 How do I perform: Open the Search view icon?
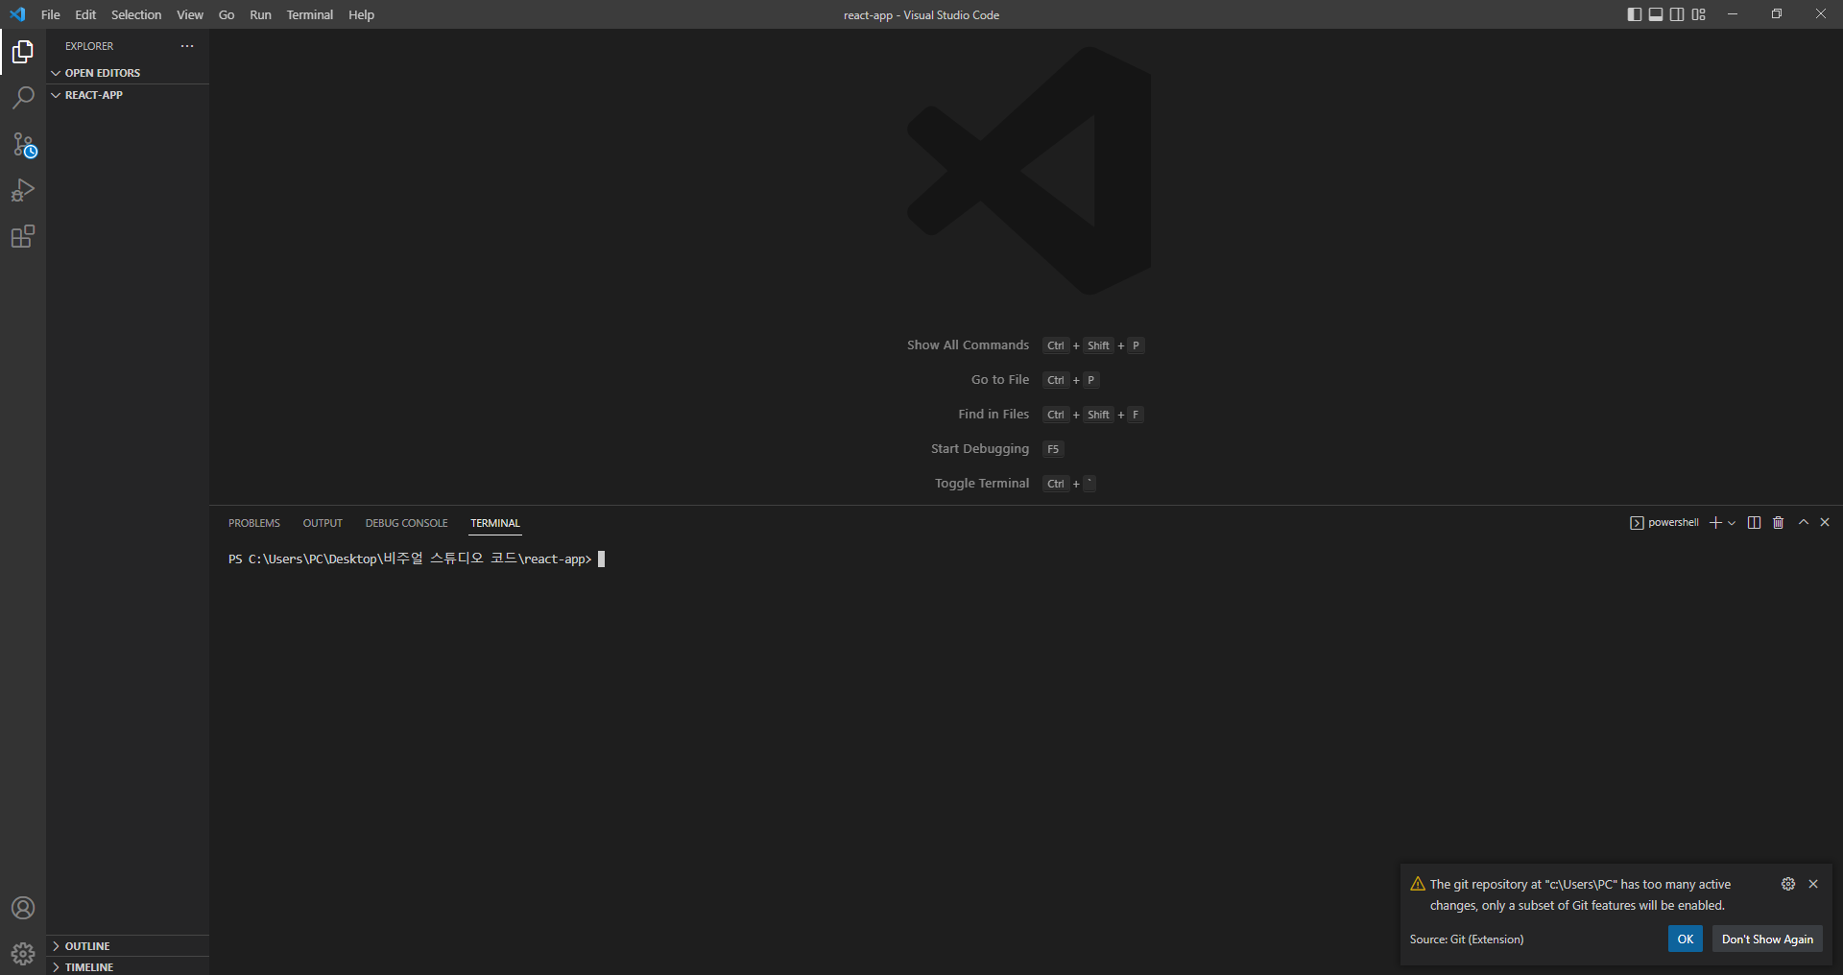click(x=23, y=98)
